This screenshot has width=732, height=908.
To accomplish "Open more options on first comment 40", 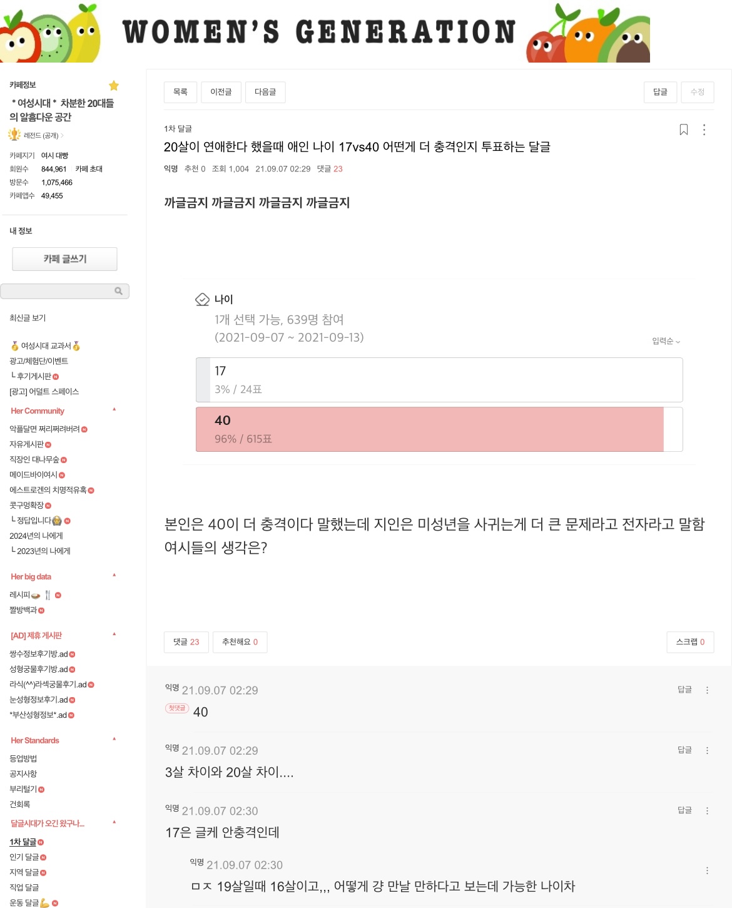I will (x=708, y=690).
